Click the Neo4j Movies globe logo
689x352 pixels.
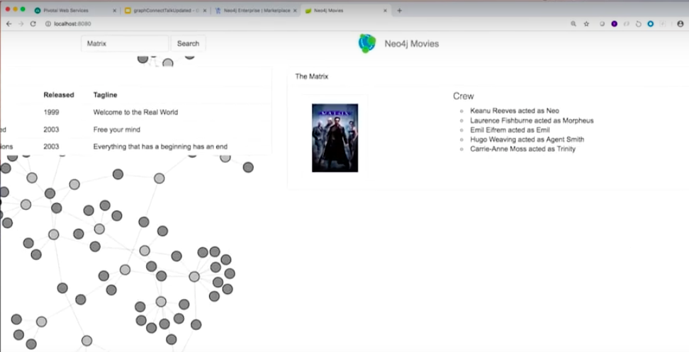pyautogui.click(x=367, y=43)
